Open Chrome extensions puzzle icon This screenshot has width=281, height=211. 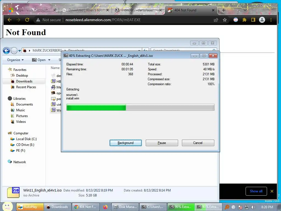tap(244, 20)
